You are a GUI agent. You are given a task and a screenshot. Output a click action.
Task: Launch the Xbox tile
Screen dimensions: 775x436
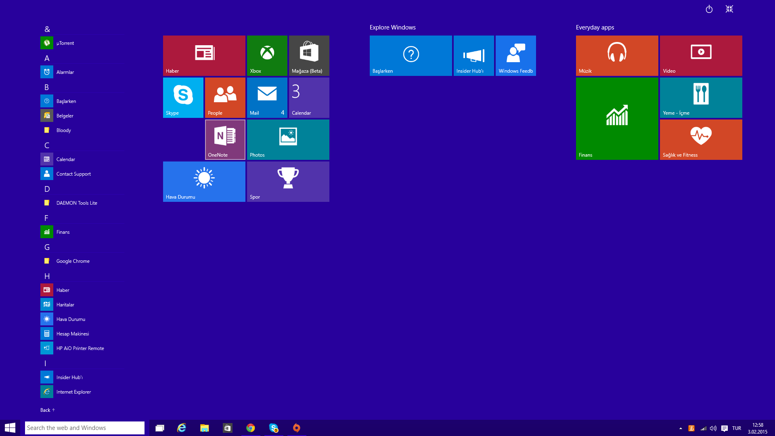[x=267, y=56]
